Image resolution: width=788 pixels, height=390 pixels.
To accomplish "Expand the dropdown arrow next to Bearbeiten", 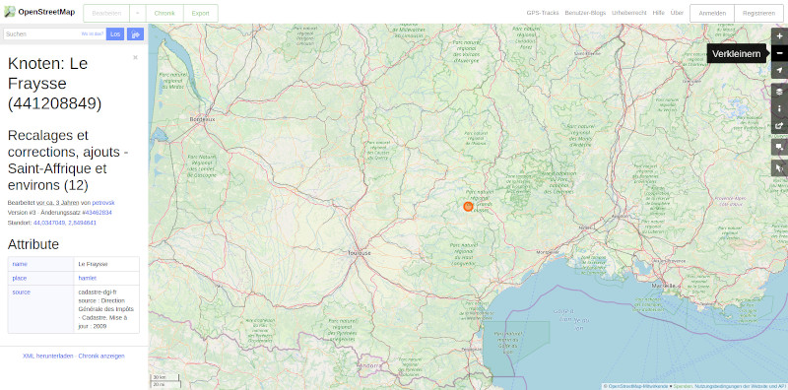I will (138, 14).
